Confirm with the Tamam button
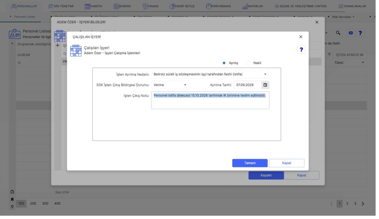The width and height of the screenshot is (379, 219). point(250,163)
